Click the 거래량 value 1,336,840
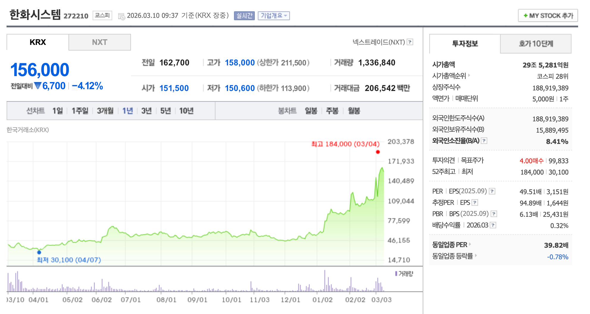590x314 pixels. (377, 63)
